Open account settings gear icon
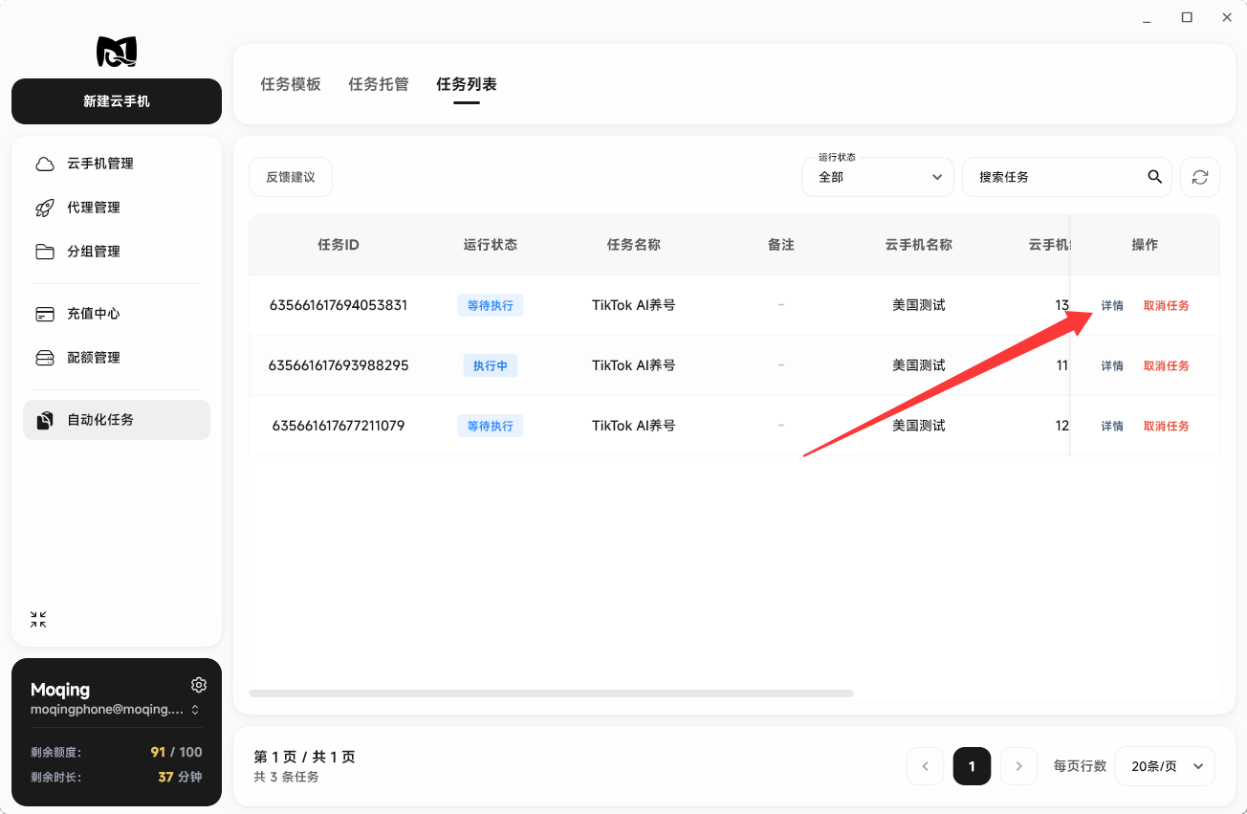The height and width of the screenshot is (814, 1247). tap(199, 685)
